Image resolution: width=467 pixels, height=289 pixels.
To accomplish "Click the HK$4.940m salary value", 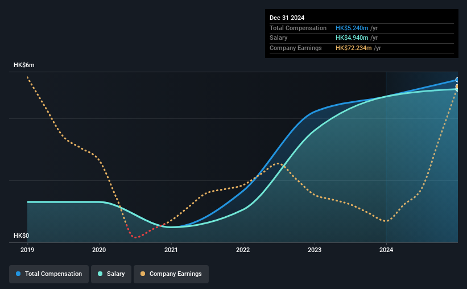I will coord(352,38).
